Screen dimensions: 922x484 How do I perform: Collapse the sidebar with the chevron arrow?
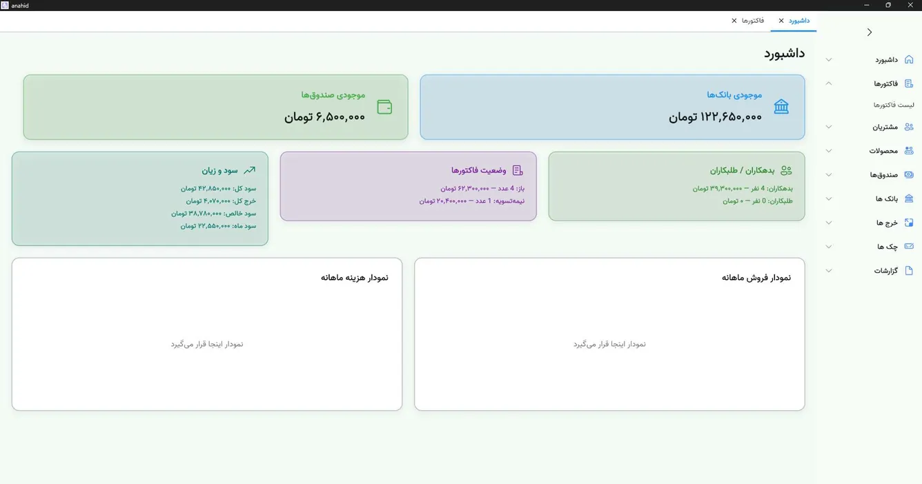(x=870, y=32)
